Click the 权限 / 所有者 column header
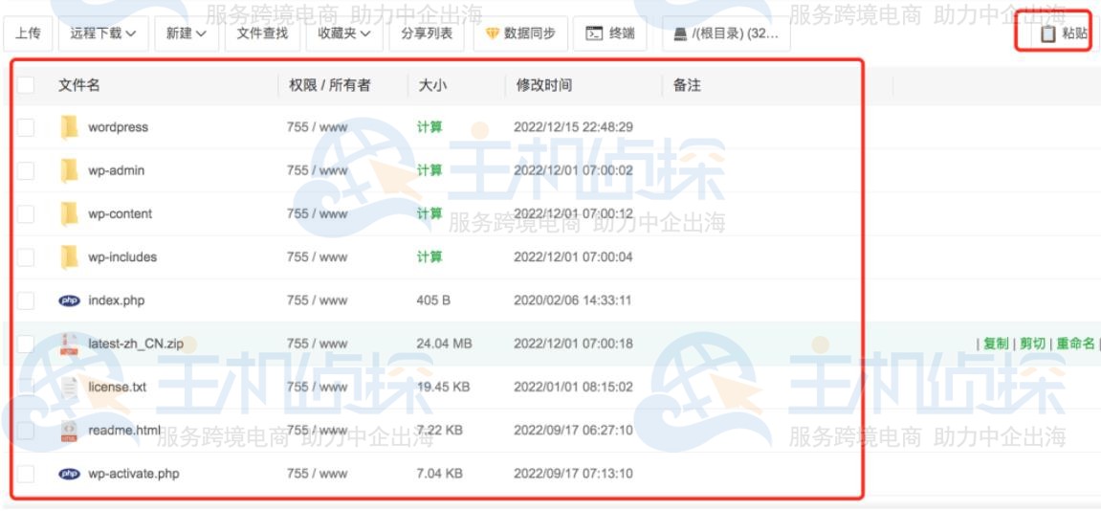1101x511 pixels. pos(329,85)
